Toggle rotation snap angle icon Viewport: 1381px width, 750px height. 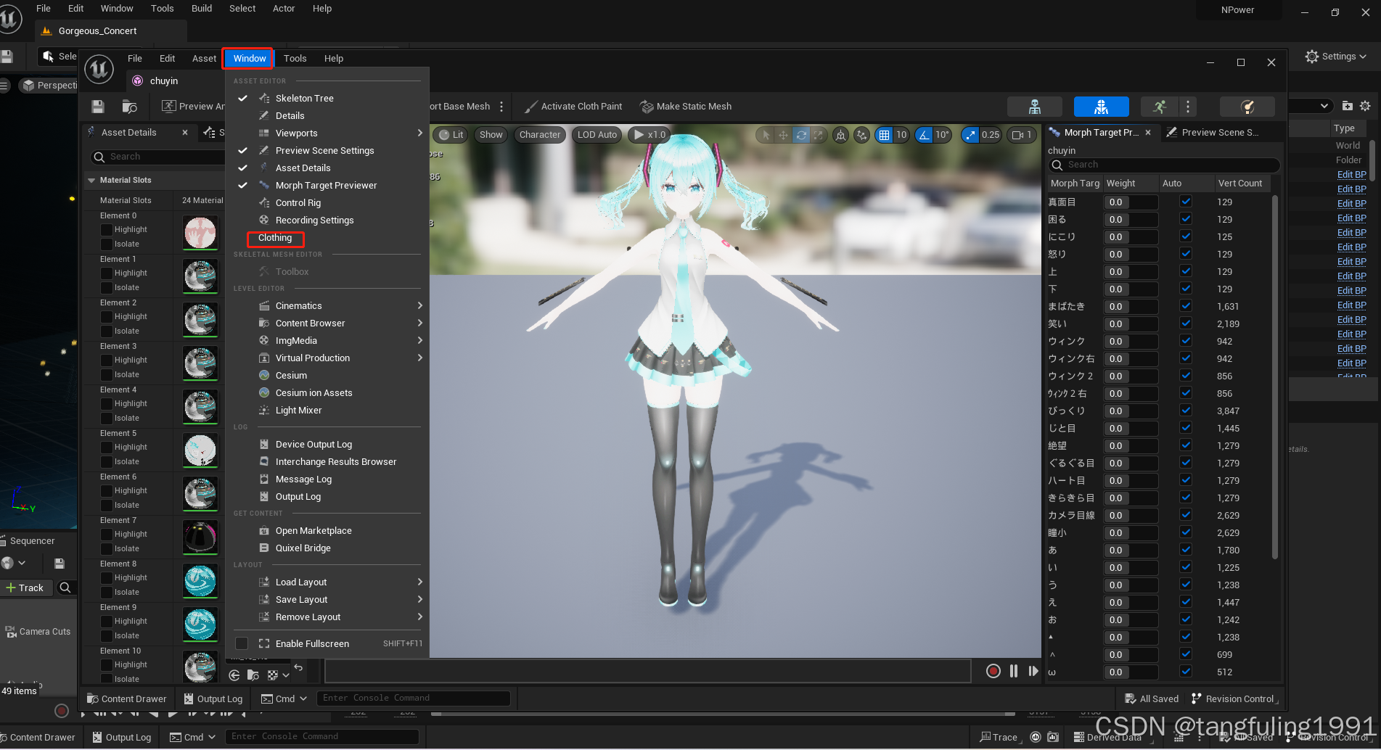[x=923, y=135]
